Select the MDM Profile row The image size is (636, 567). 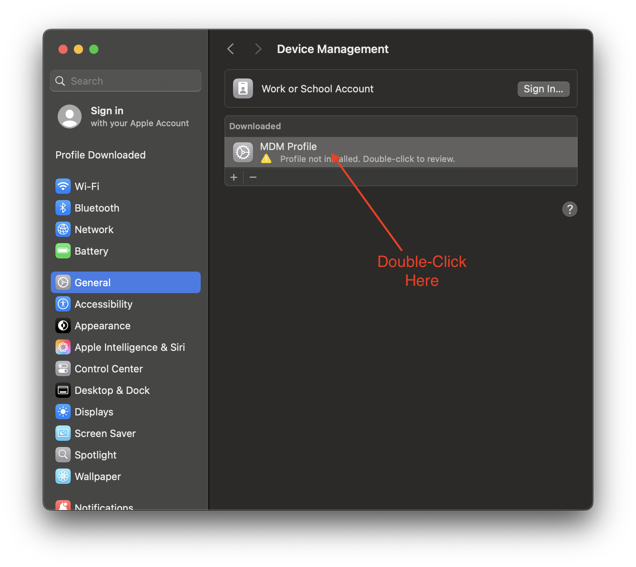pyautogui.click(x=401, y=152)
